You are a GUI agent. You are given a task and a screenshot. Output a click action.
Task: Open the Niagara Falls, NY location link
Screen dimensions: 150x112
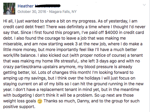(x=63, y=12)
